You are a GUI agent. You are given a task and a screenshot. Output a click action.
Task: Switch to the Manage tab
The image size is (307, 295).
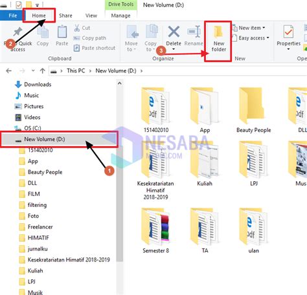120,16
